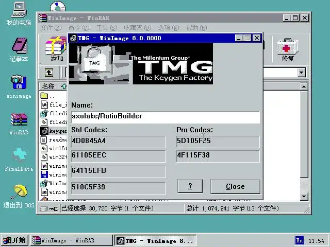
Task: Switch to TMG WinImage taskbar button
Action: pyautogui.click(x=156, y=240)
